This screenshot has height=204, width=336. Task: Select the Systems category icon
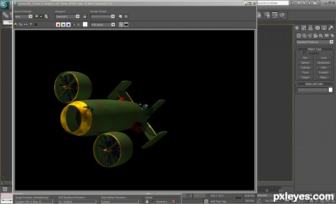tap(332, 35)
